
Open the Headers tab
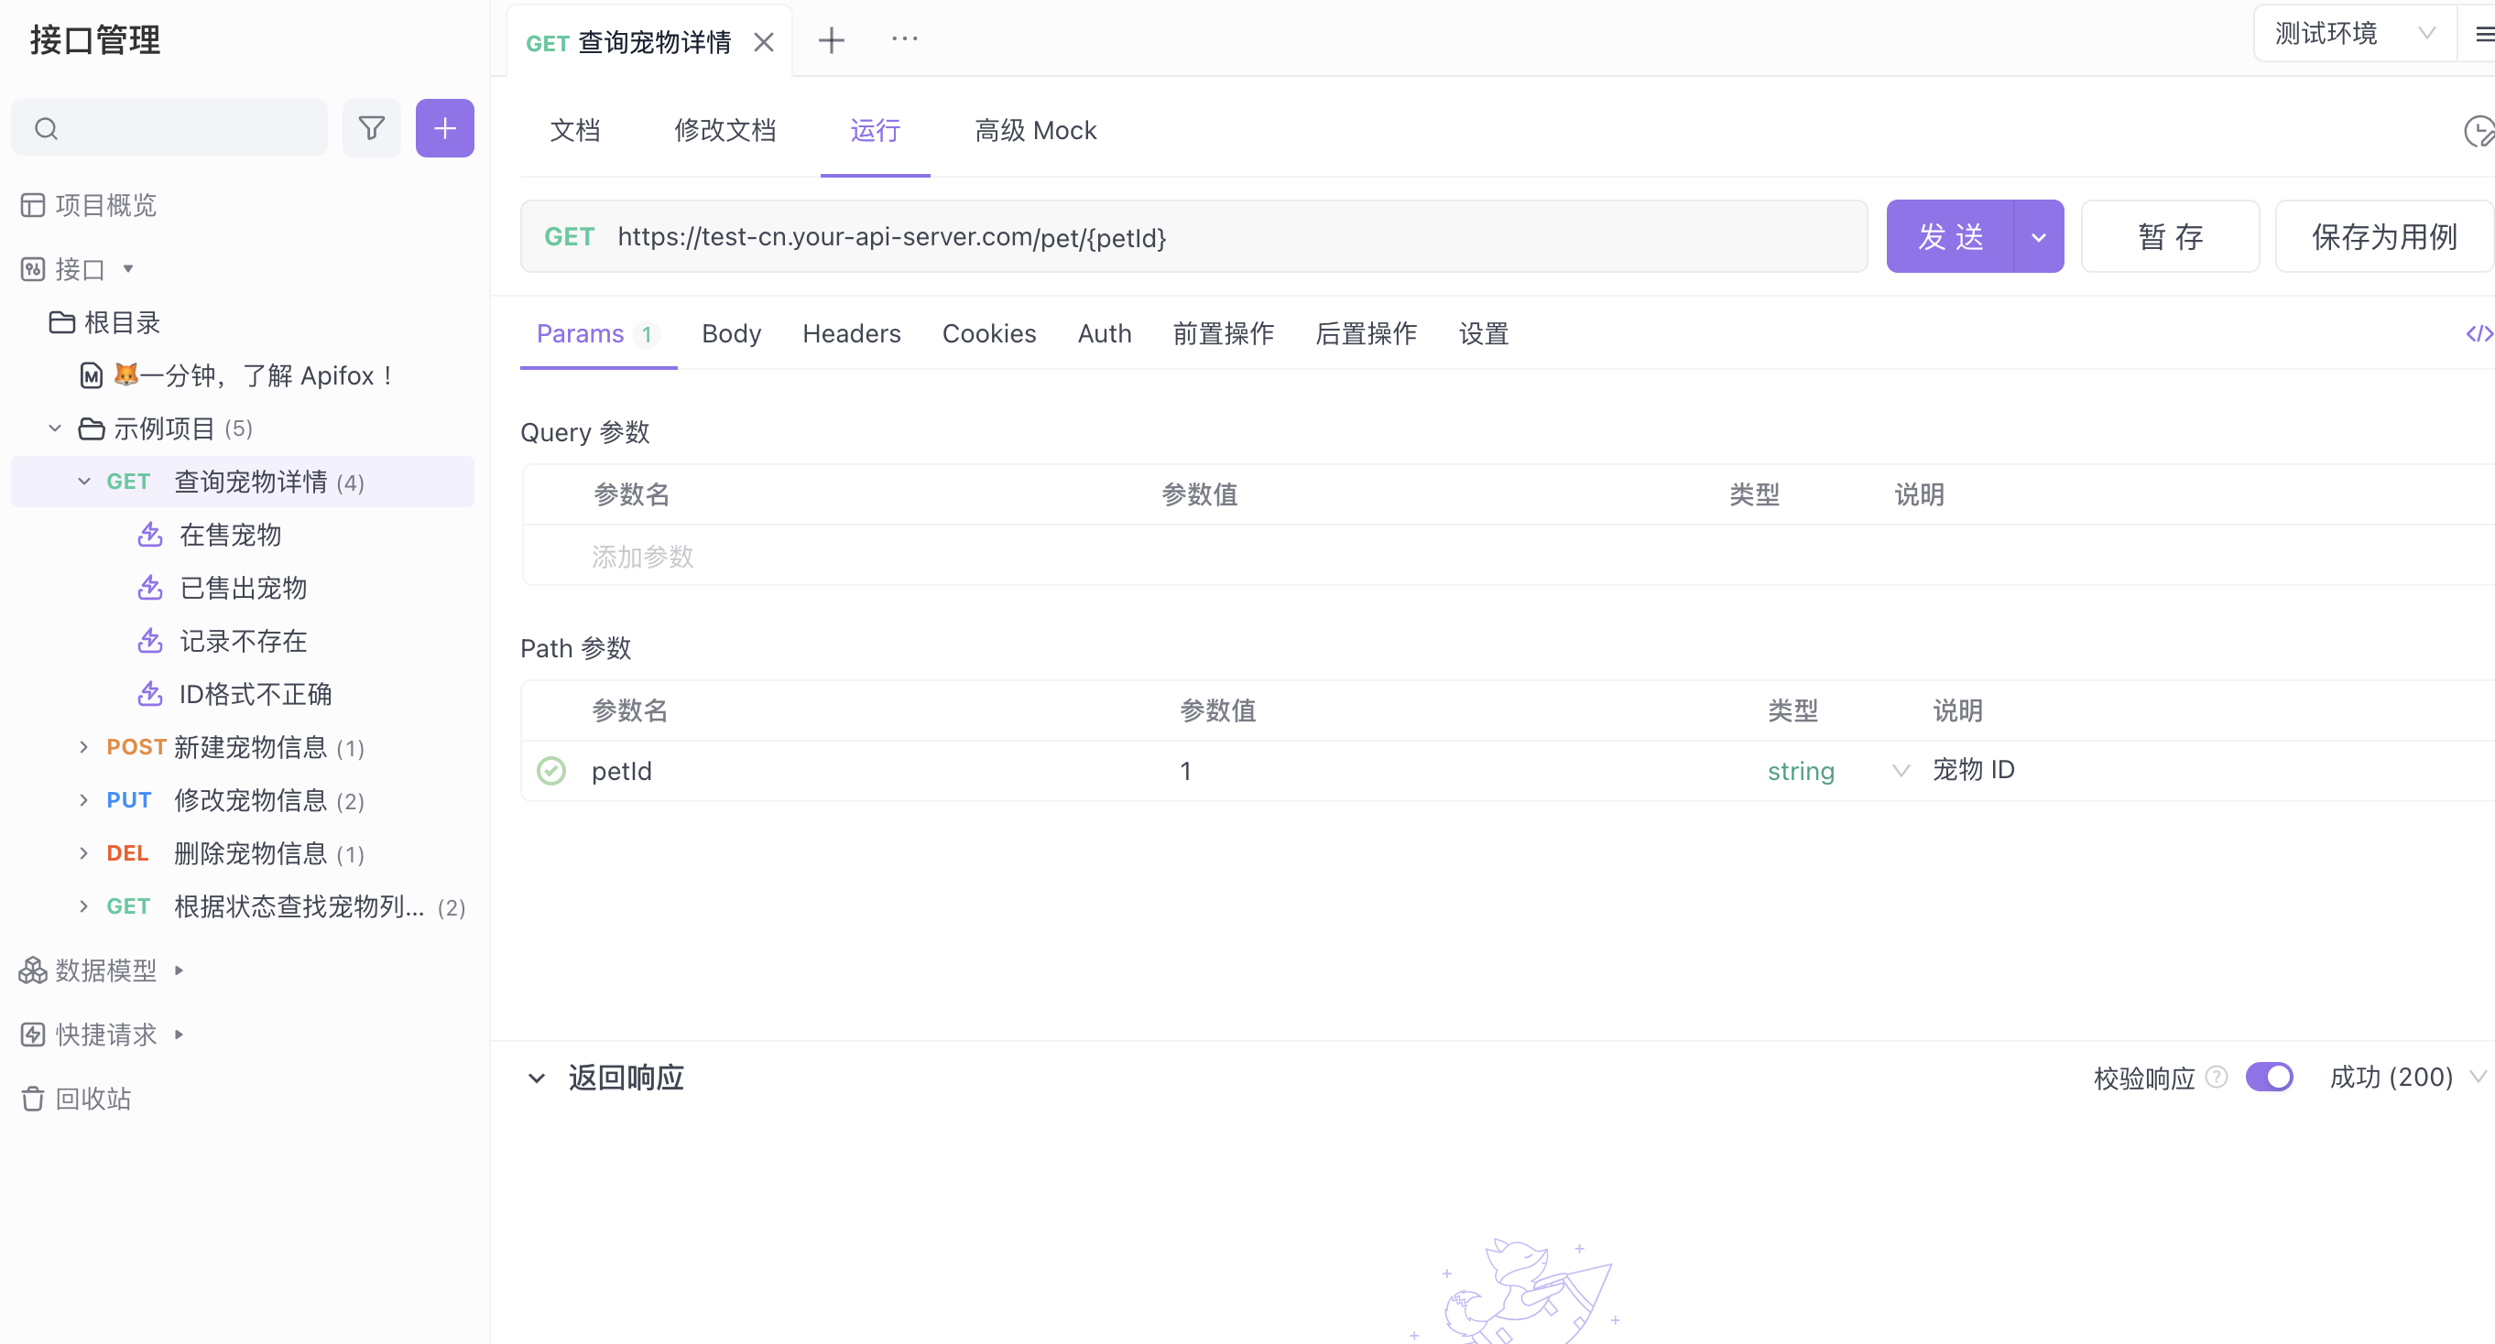850,333
